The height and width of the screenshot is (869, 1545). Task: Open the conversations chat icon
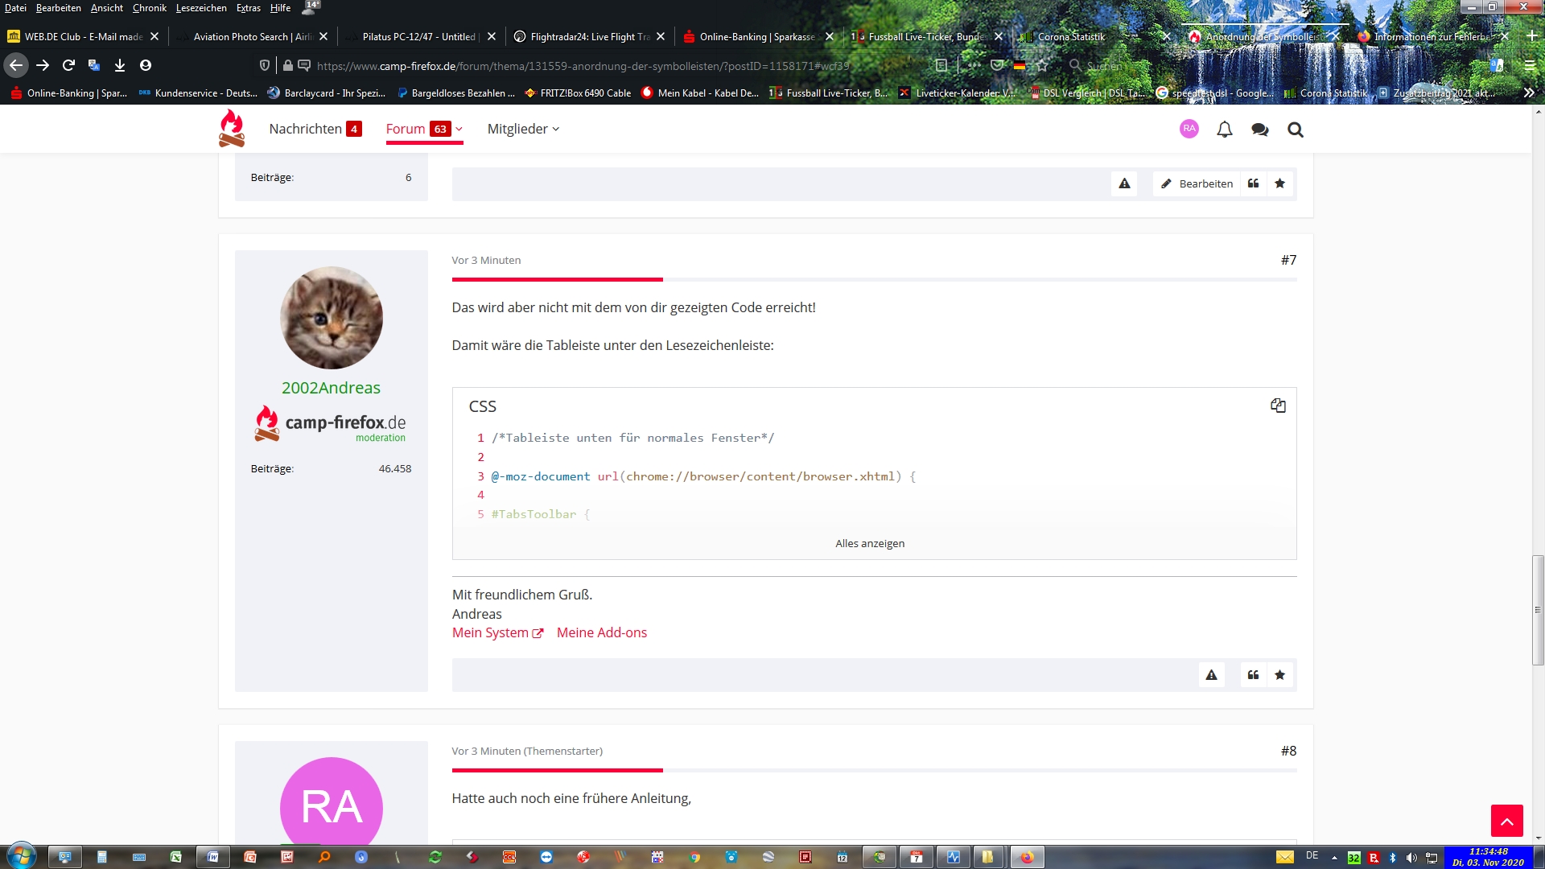(1259, 130)
